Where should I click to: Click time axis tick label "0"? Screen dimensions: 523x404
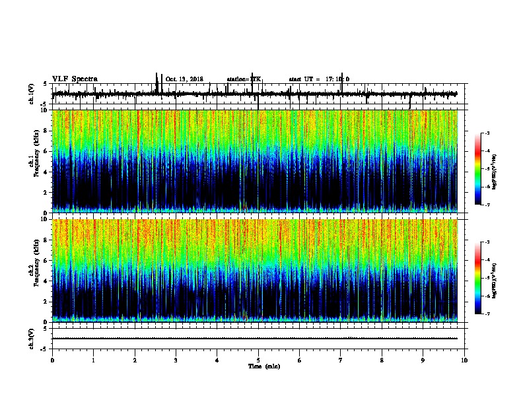(52, 360)
